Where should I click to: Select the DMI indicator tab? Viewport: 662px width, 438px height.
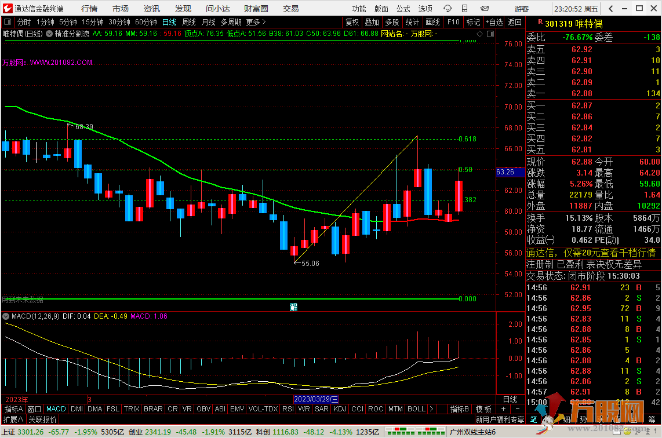[x=77, y=409]
